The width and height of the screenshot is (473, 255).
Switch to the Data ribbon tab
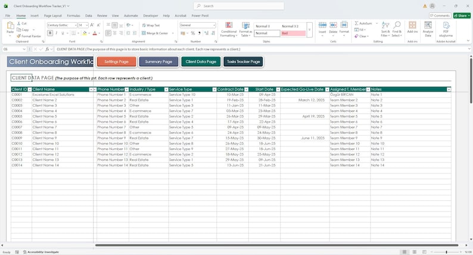coord(88,15)
